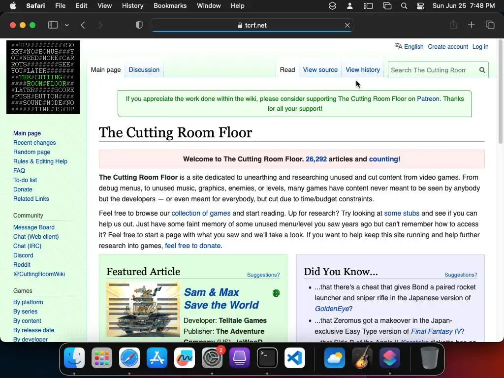This screenshot has height=378, width=504.
Task: Click the Search The Cutting Room field
Action: coord(432,70)
